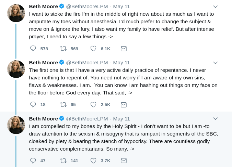
Task: Like the first tweet with 6.1K likes
Action: point(93,49)
